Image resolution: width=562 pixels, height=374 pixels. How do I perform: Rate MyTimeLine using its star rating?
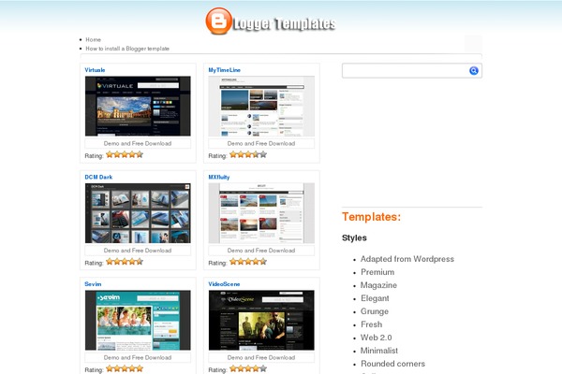click(248, 154)
